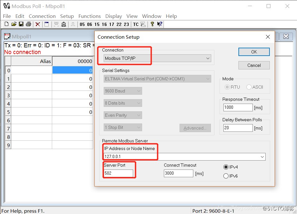This screenshot has height=214, width=297.
Task: Close the Mbpoll1 child window
Action: click(x=286, y=36)
